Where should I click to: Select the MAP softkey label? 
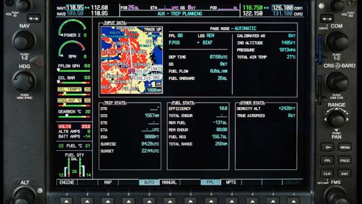click(108, 182)
